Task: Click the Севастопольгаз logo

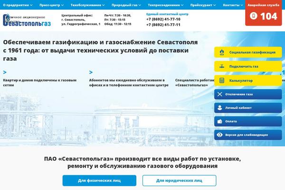Action: tap(27, 20)
